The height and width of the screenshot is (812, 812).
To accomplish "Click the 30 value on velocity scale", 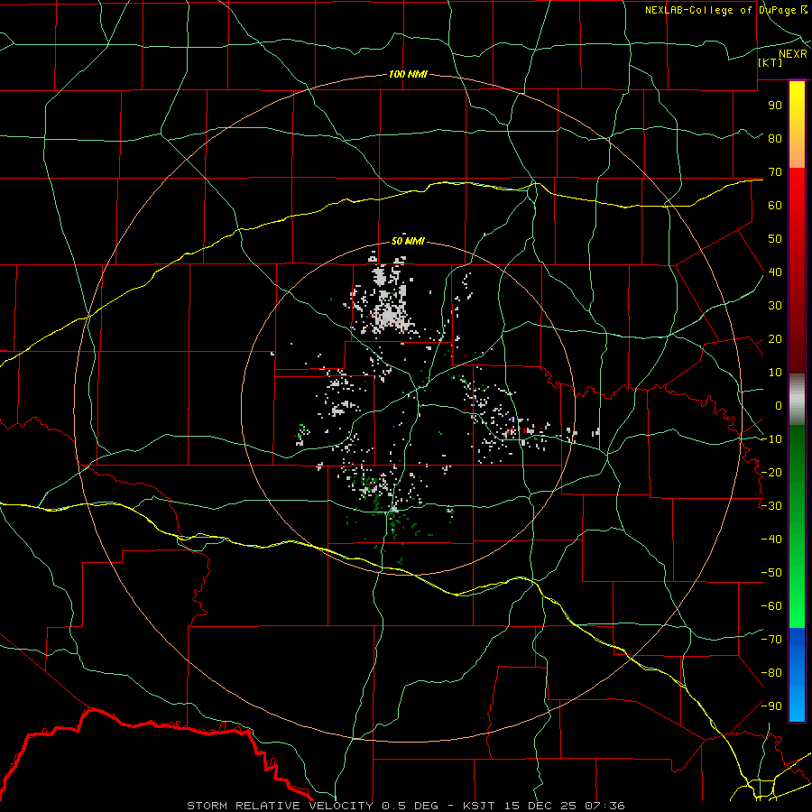I will click(775, 306).
